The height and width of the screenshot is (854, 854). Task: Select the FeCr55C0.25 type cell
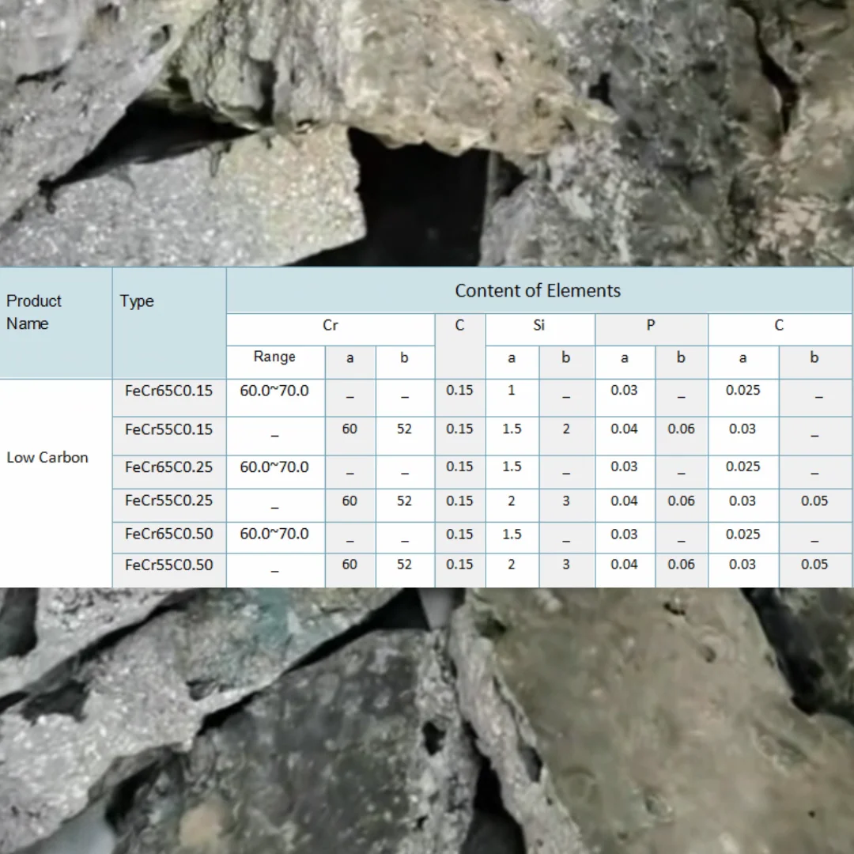pos(168,501)
